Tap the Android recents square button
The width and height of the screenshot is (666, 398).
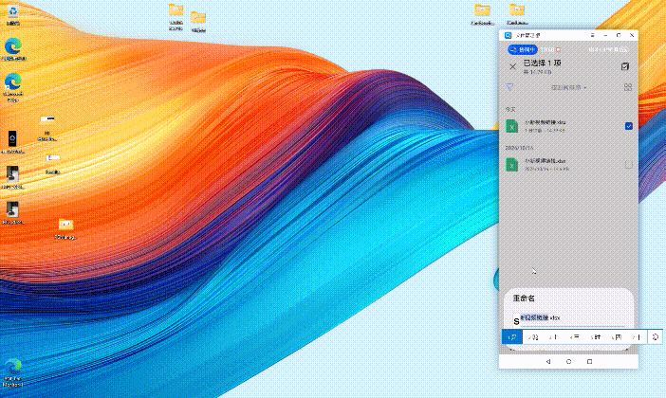click(589, 361)
